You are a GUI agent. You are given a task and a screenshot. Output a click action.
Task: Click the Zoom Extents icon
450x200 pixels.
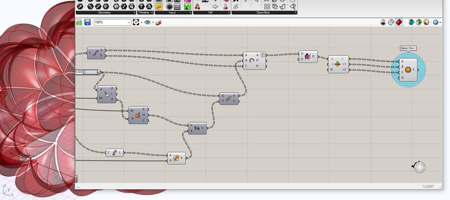click(136, 22)
